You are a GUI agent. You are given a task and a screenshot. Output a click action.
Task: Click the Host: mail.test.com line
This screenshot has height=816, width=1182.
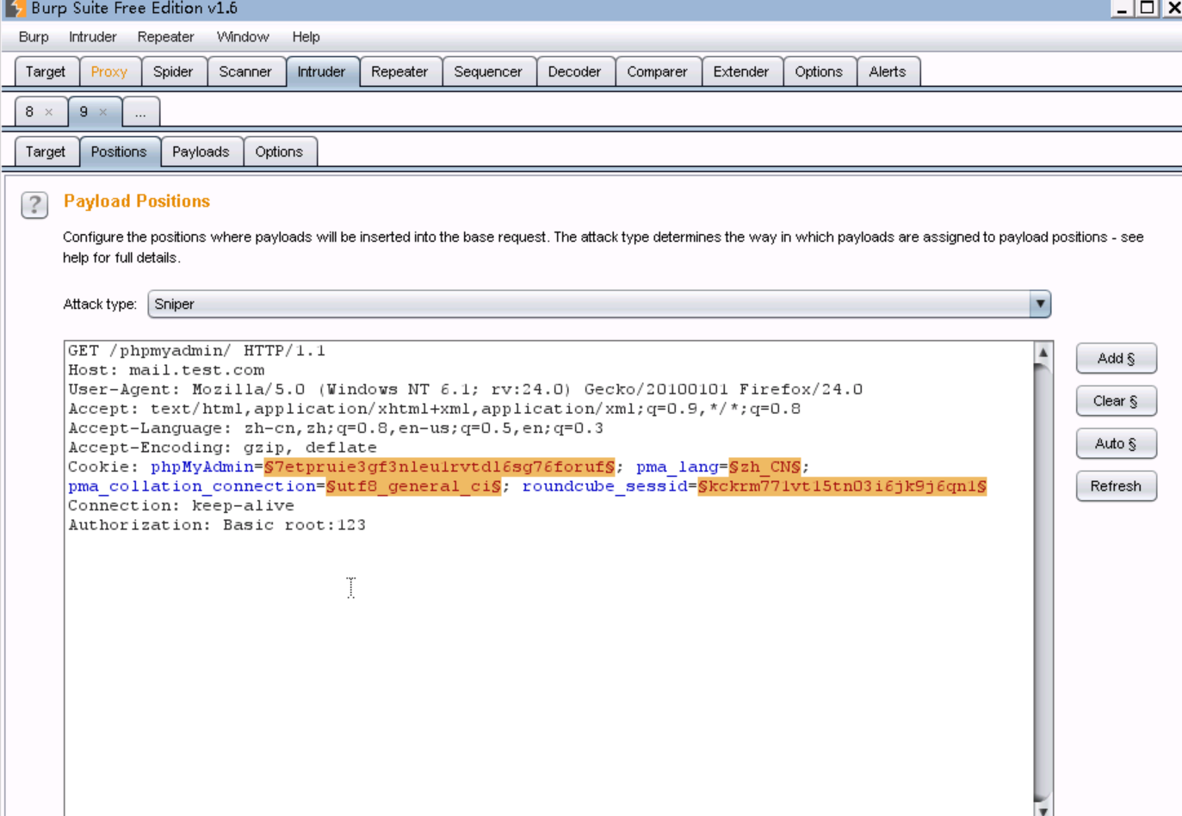pyautogui.click(x=166, y=370)
